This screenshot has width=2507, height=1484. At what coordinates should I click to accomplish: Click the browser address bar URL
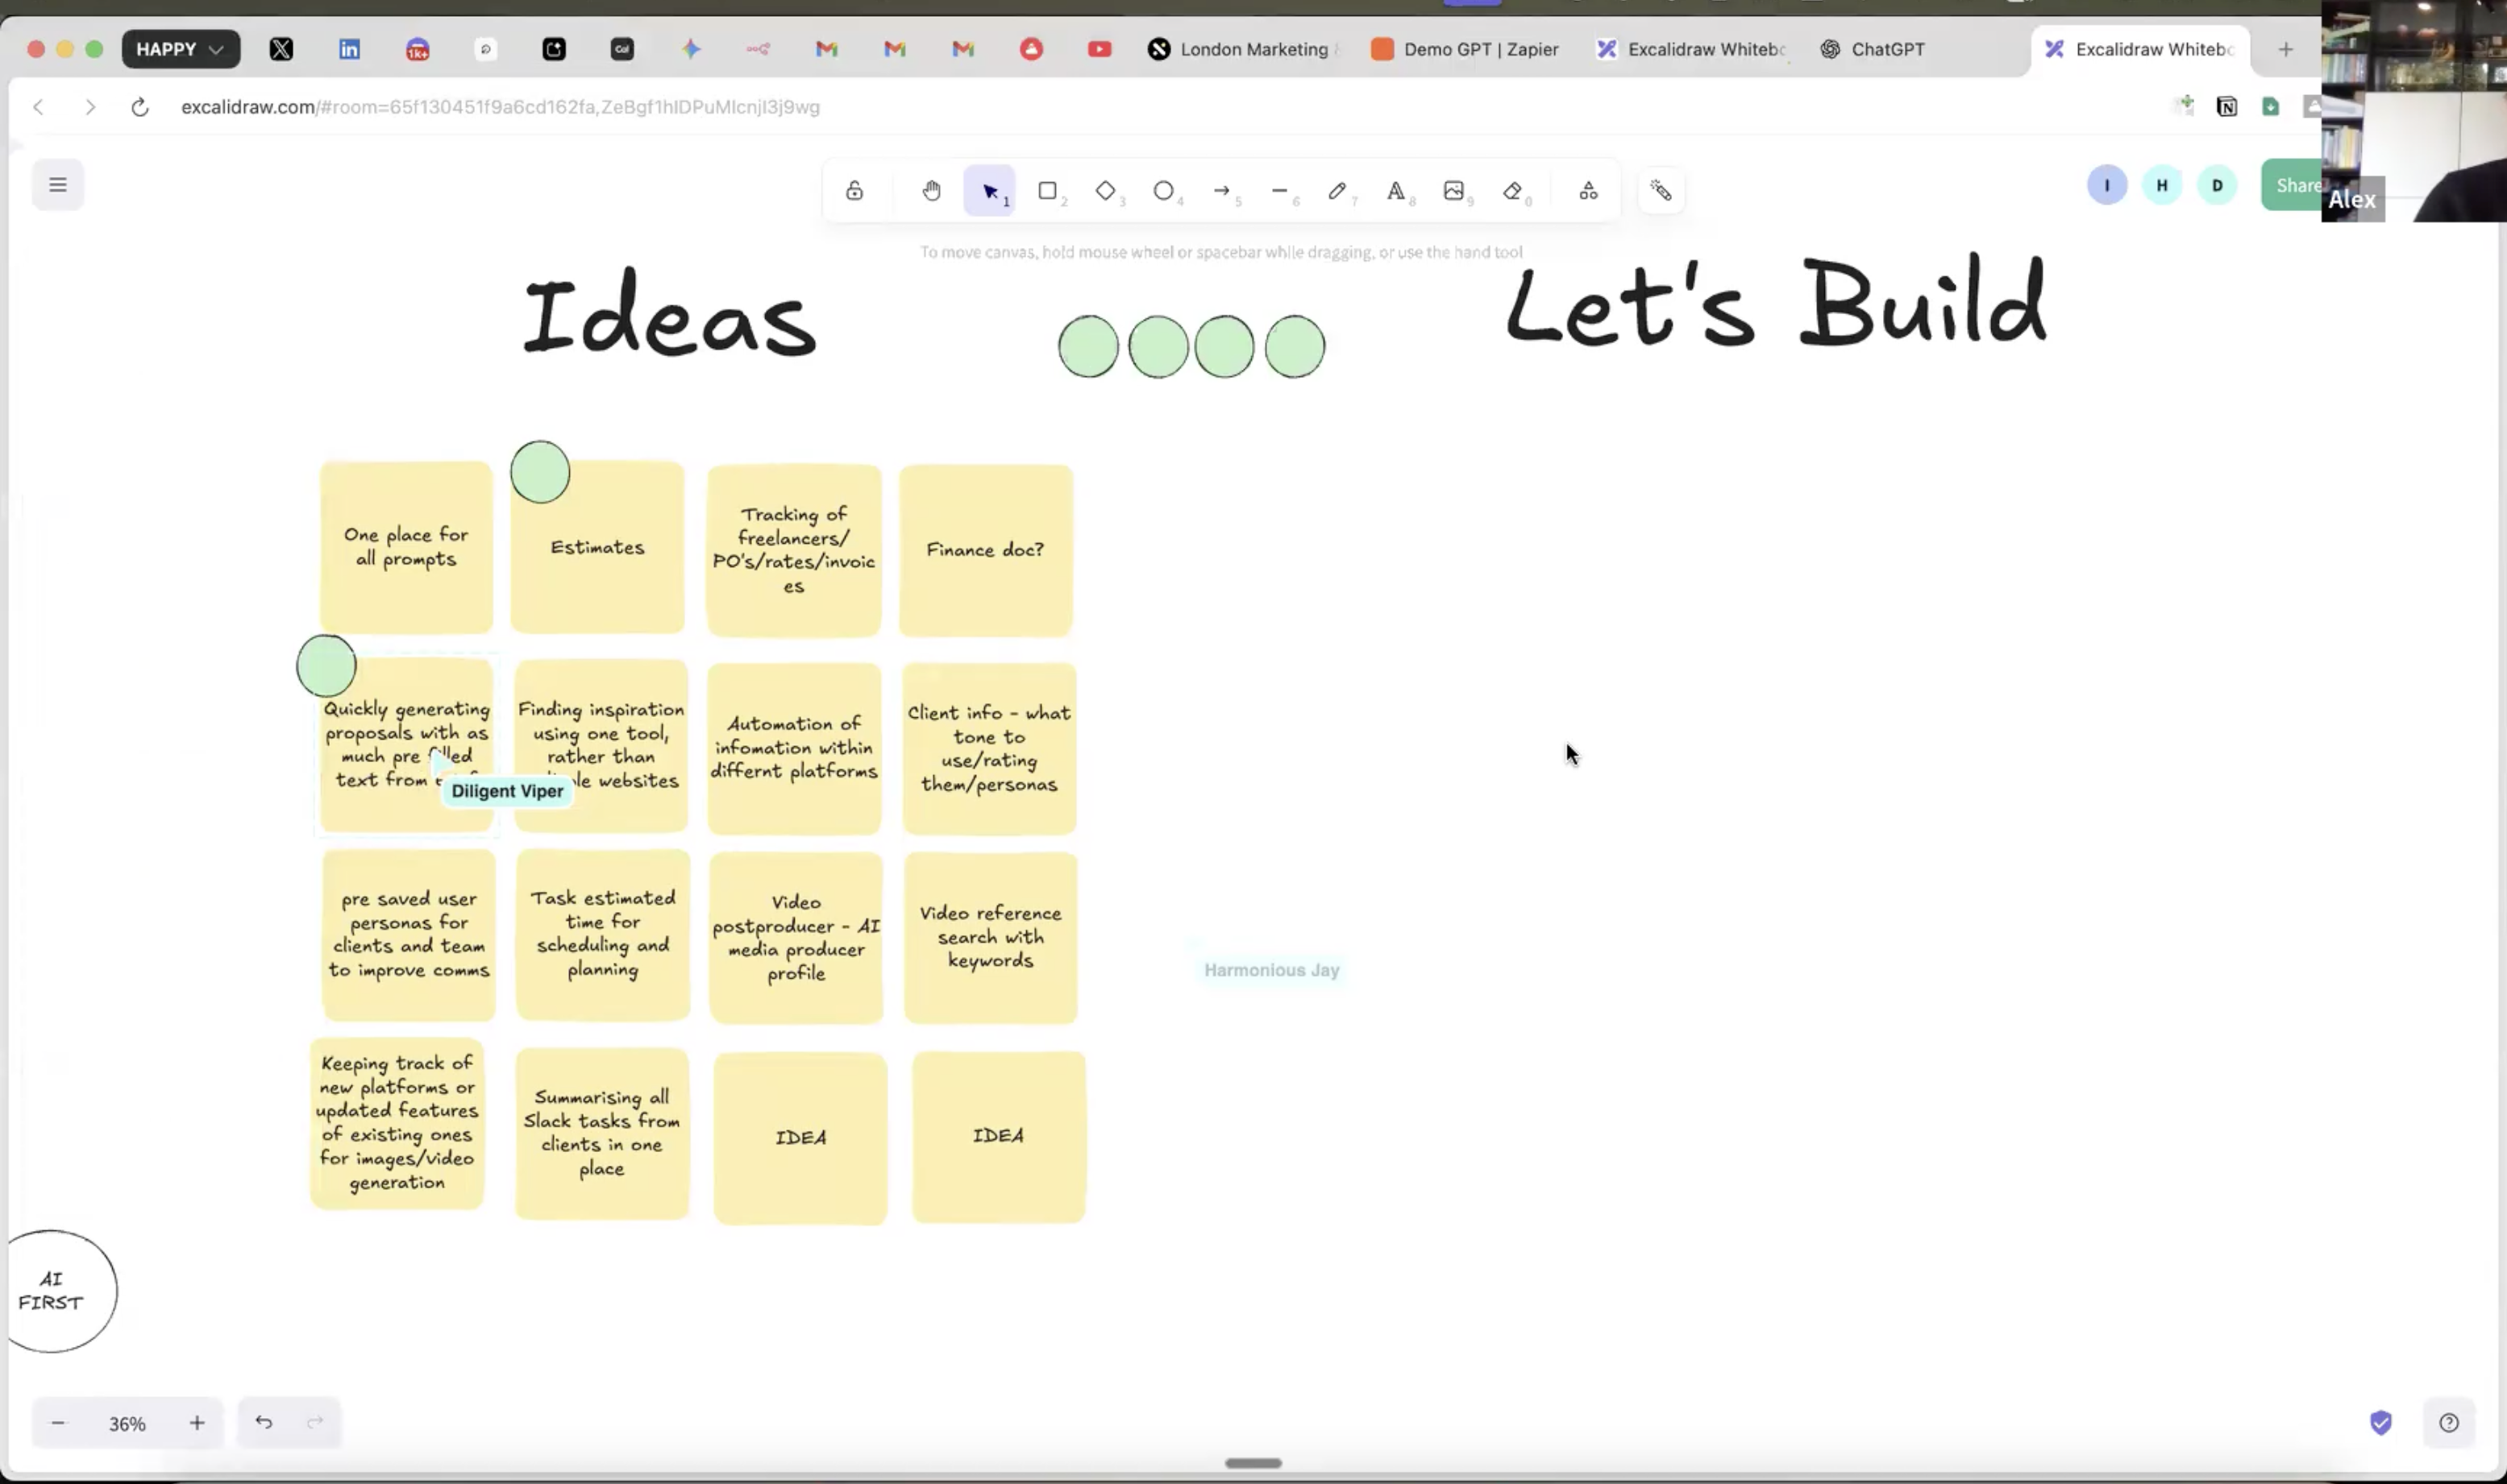coord(501,107)
